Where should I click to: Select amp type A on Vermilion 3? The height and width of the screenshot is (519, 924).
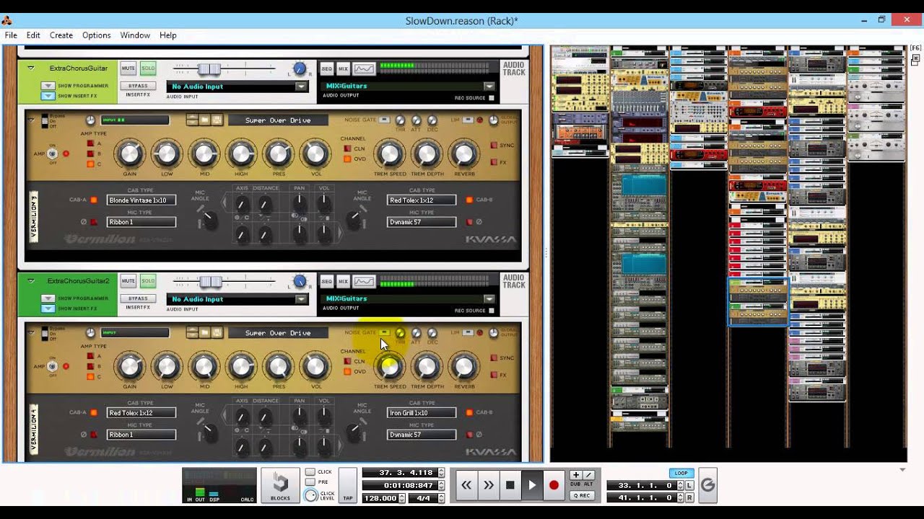point(90,143)
